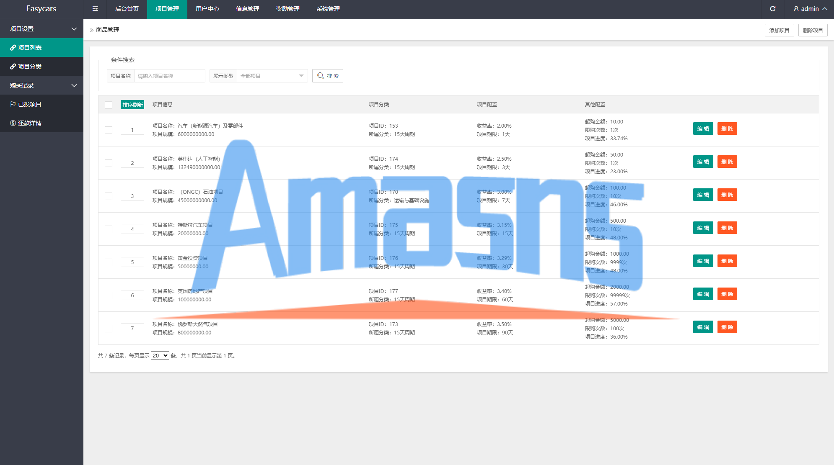Viewport: 834px width, 465px height.
Task: Open 还款详情 dollar icon in sidebar
Action: click(x=13, y=123)
